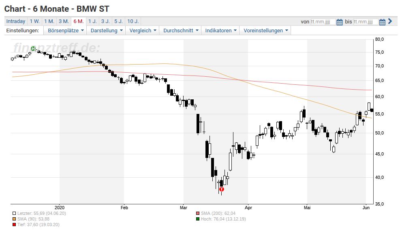
Task: Select the 5 J. time range tab
Action: click(118, 21)
